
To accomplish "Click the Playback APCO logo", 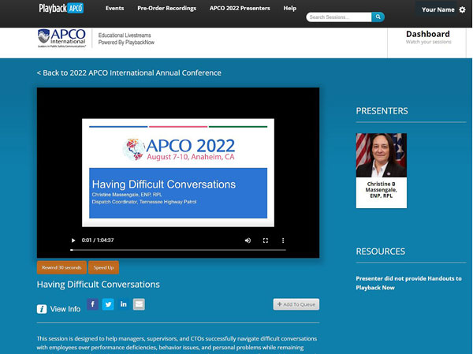I will [x=61, y=8].
